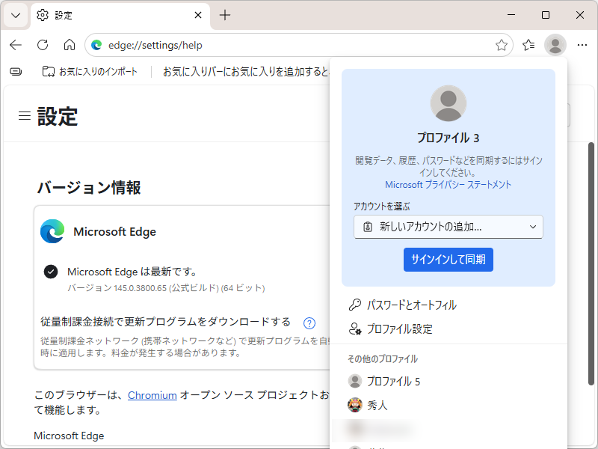Open the three-dot more options menu
The image size is (598, 449).
click(x=582, y=45)
